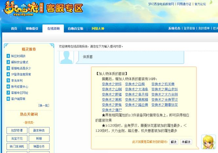This screenshot has width=218, height=153.
Task: Open link 变身术之野猪
Action: 112,94
